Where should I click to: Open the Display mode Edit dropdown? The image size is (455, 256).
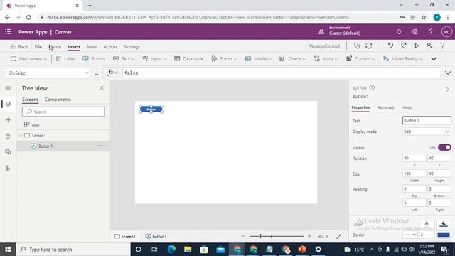click(427, 132)
